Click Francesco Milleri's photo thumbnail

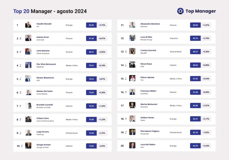132,92
